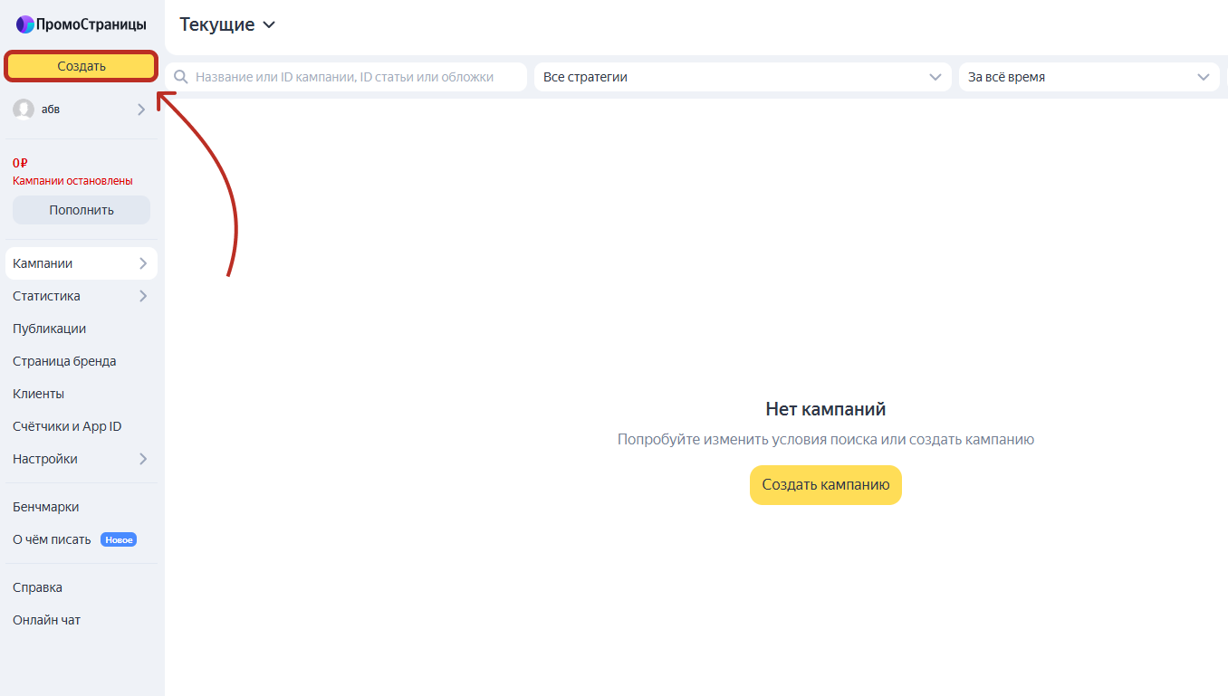Image resolution: width=1228 pixels, height=696 pixels.
Task: Click the search magnifier icon
Action: (180, 77)
